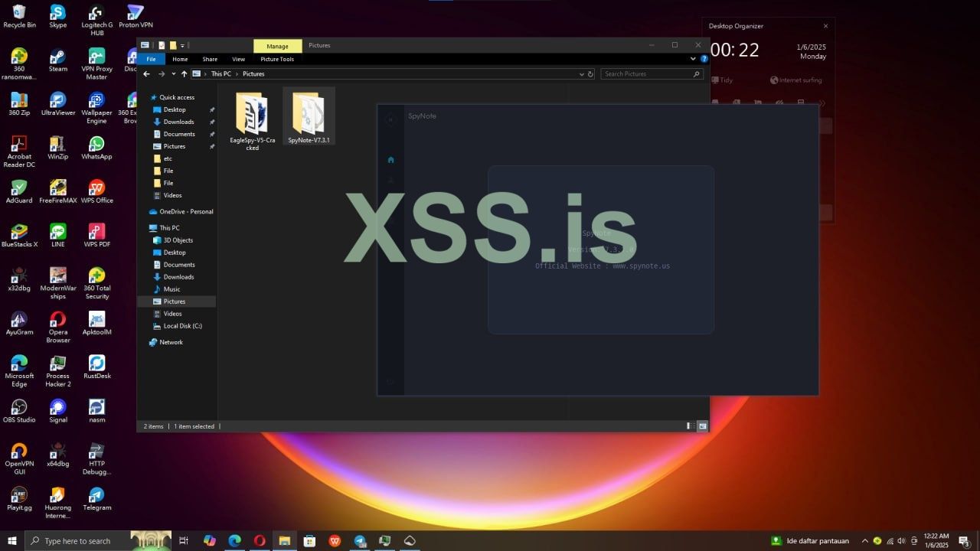Click This PC in the address bar

[221, 74]
